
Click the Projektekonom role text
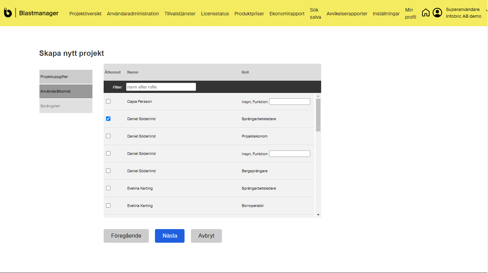(255, 136)
